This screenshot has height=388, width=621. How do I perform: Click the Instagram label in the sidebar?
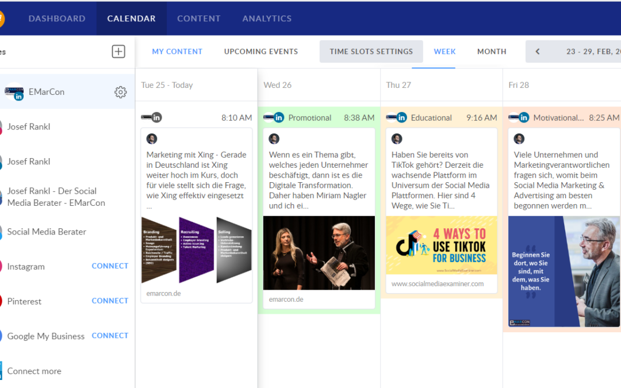coord(26,267)
